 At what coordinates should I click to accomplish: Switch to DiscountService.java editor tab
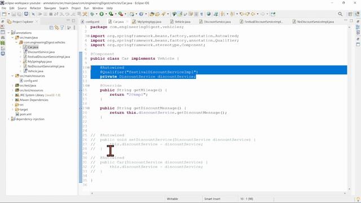coord(215,21)
